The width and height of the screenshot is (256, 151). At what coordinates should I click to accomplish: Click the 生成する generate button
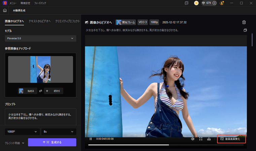coord(52,142)
